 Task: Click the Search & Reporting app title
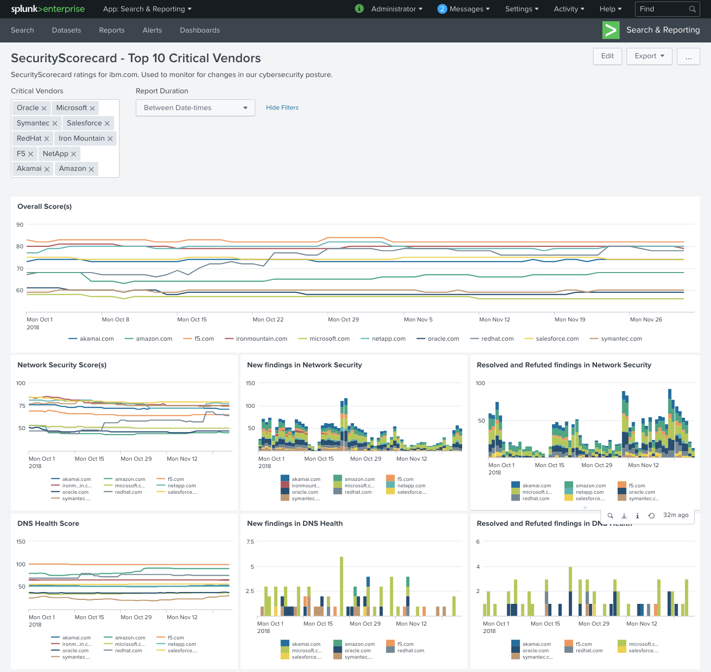[663, 30]
